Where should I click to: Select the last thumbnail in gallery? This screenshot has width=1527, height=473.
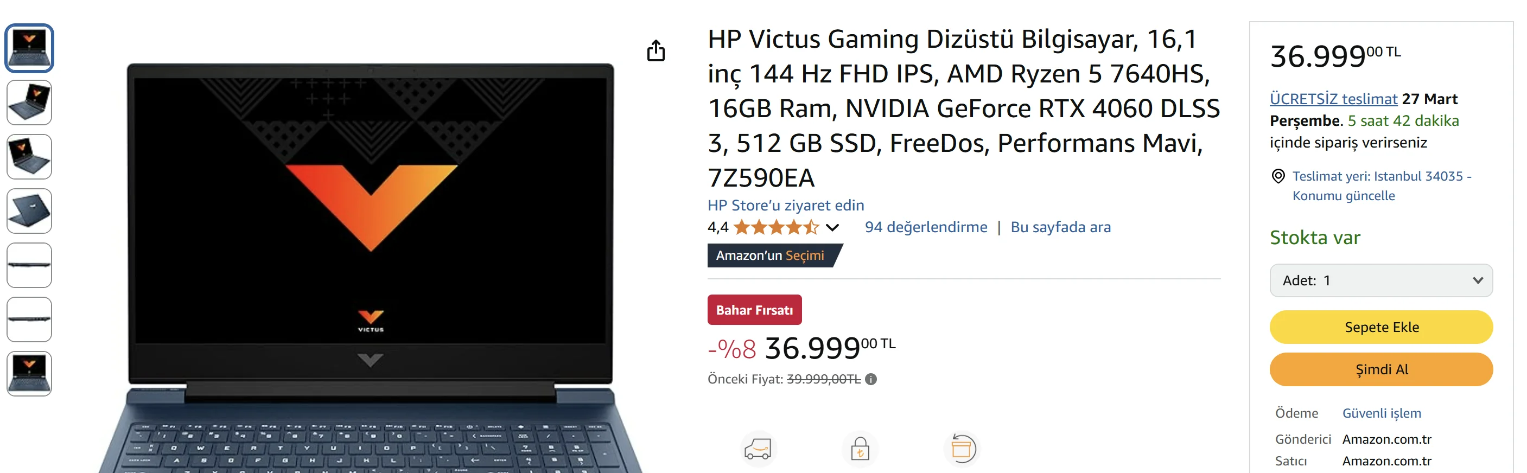click(29, 373)
